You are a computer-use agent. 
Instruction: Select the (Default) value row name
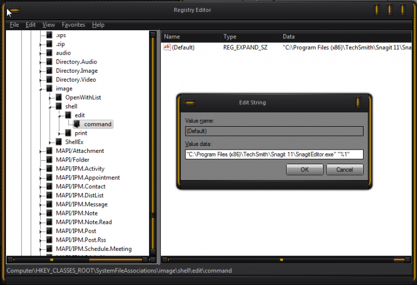(183, 48)
